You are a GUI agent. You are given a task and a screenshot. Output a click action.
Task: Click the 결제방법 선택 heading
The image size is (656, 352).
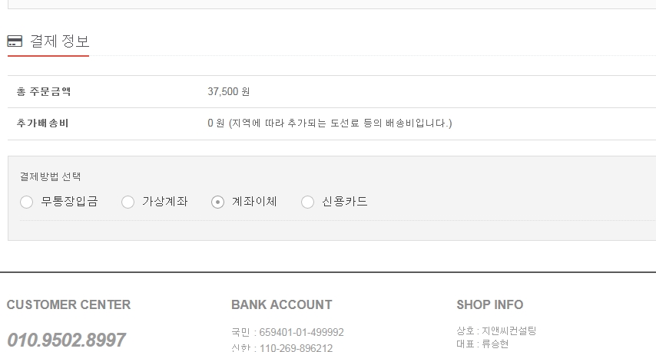pyautogui.click(x=50, y=176)
